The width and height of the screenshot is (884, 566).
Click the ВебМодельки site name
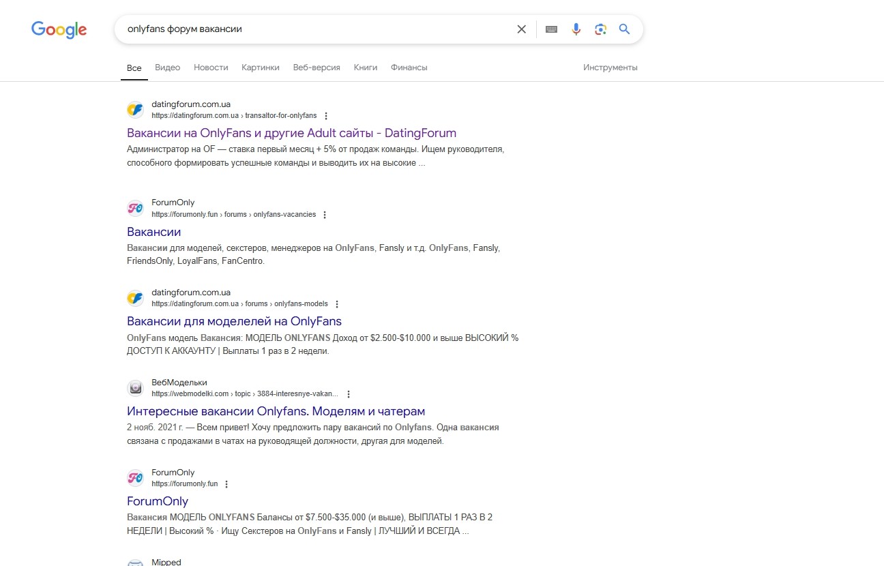[179, 383]
